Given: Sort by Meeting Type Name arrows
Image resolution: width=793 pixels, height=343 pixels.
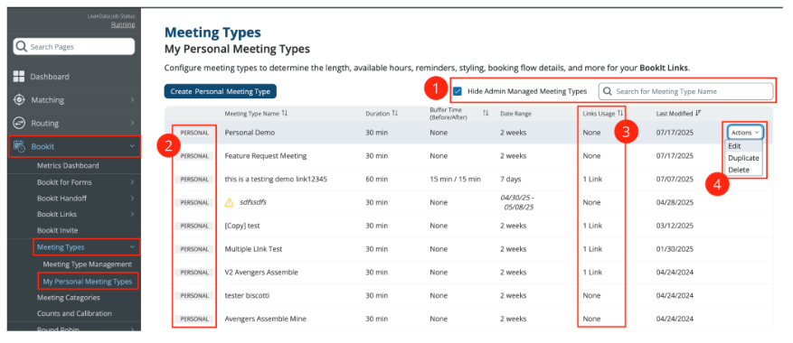Looking at the screenshot, I should (x=284, y=114).
